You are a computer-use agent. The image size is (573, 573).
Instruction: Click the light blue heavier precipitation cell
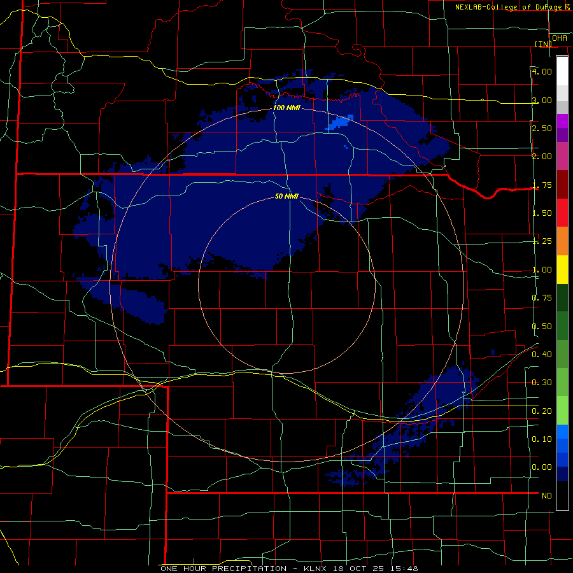click(x=341, y=123)
